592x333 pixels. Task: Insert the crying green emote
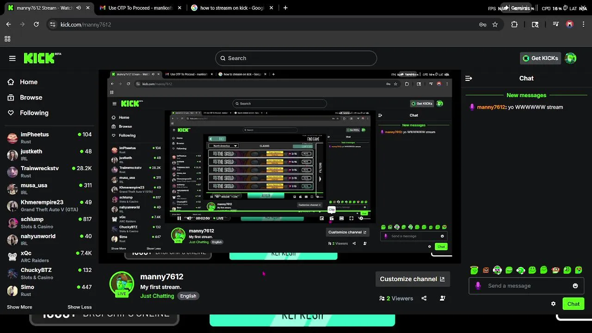[x=579, y=270]
